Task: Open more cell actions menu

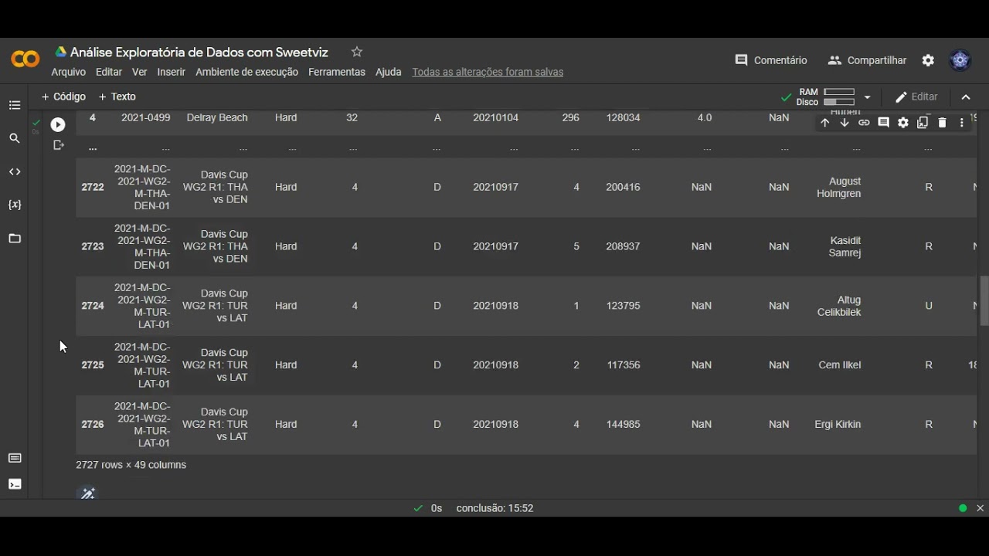Action: pos(962,123)
